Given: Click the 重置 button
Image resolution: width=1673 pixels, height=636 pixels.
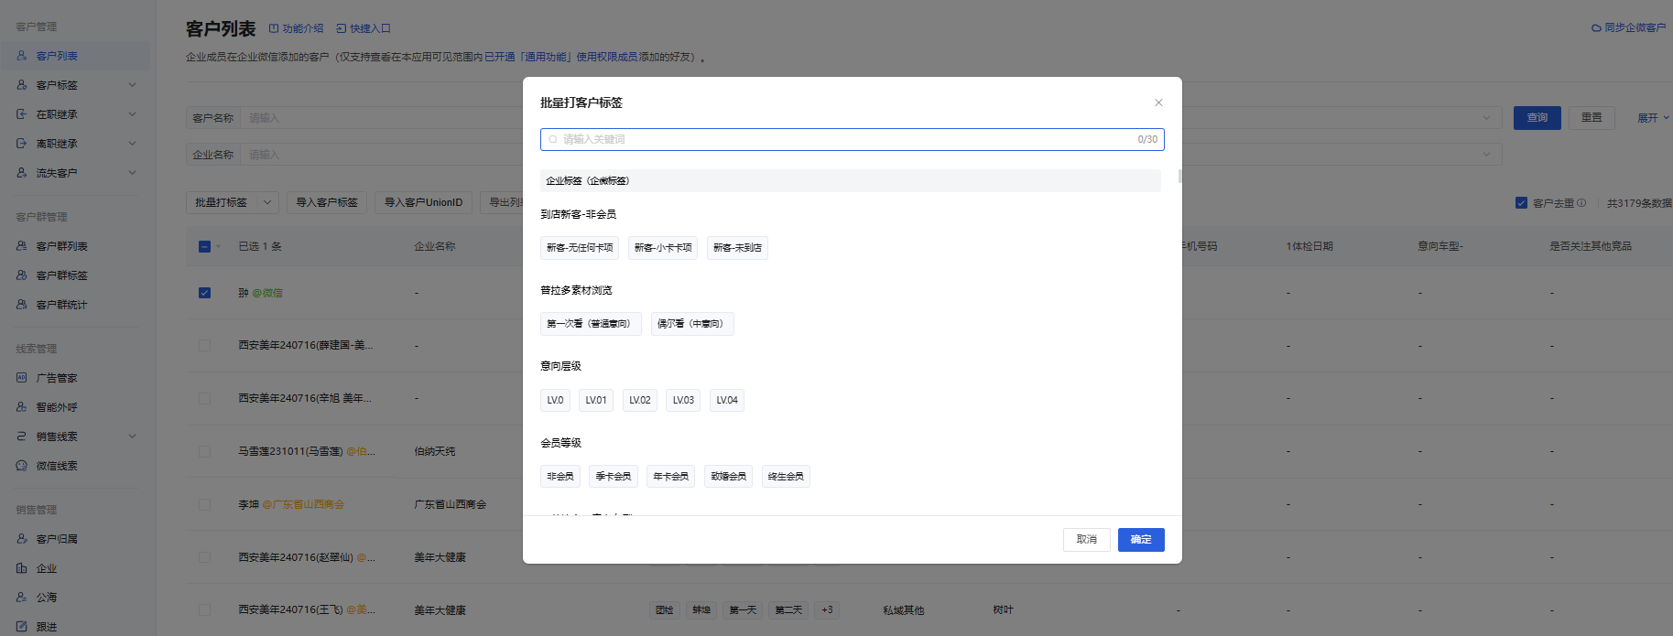Looking at the screenshot, I should (x=1592, y=118).
